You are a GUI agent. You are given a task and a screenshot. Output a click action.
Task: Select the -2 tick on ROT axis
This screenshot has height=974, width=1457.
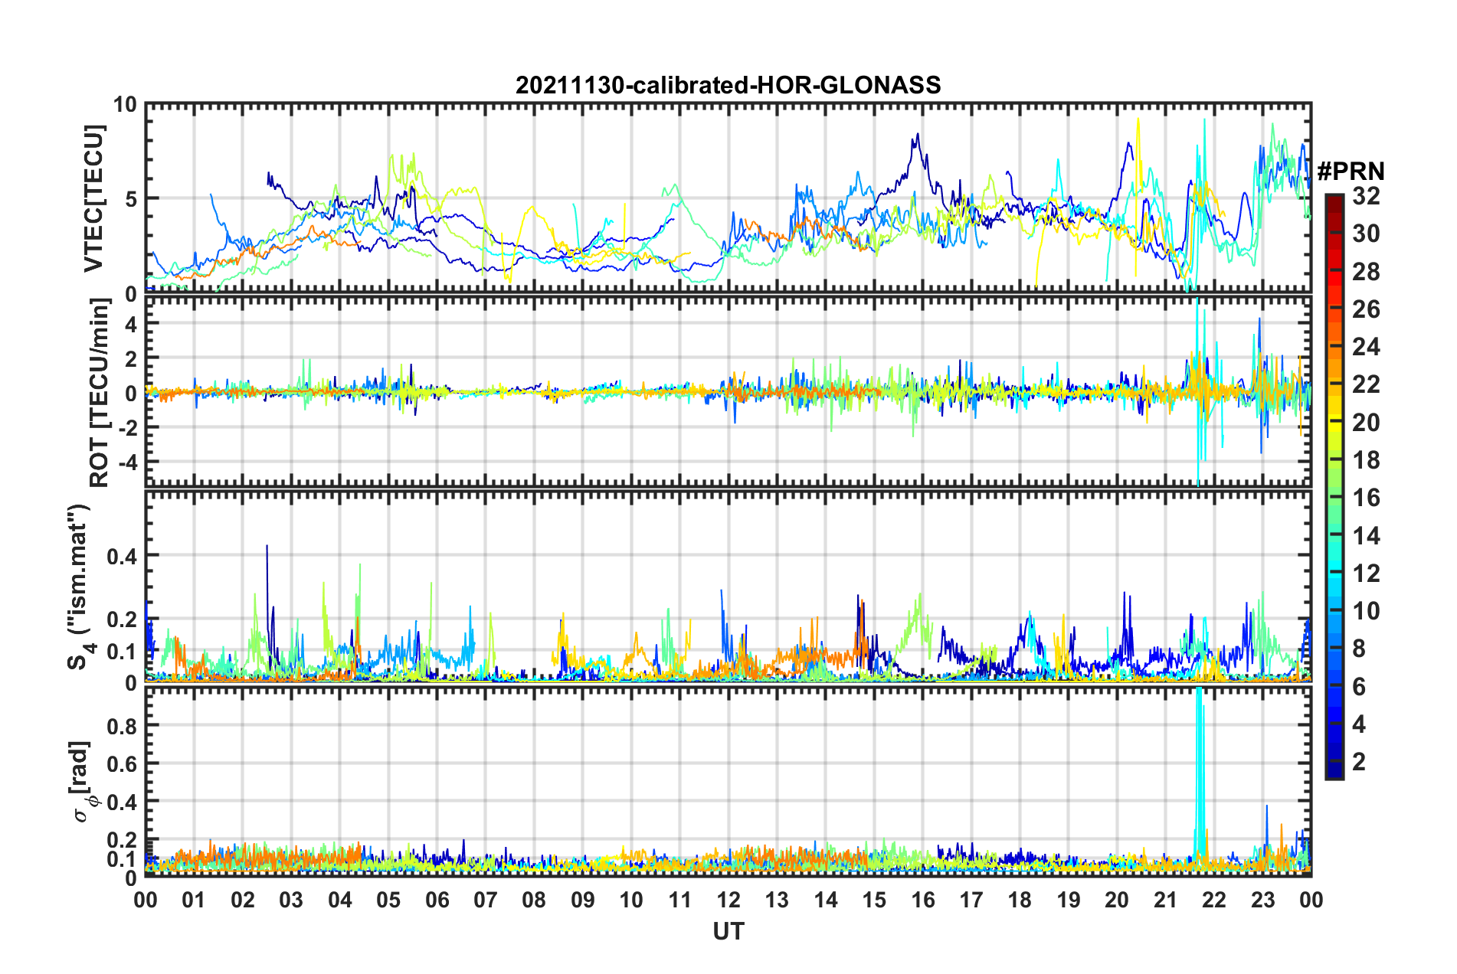pyautogui.click(x=127, y=428)
